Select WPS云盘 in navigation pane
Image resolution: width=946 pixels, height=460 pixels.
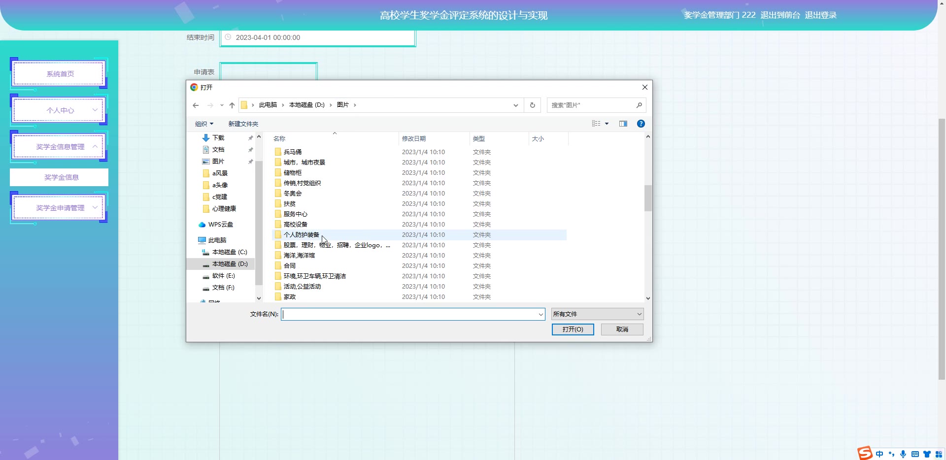pos(220,225)
